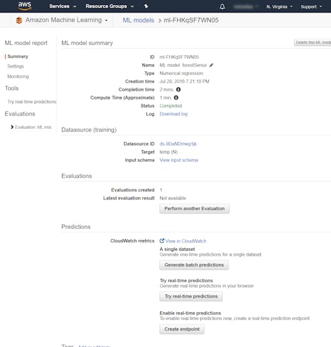Open the Resource Groups dropdown
Image resolution: width=331 pixels, height=347 pixels.
coord(109,6)
